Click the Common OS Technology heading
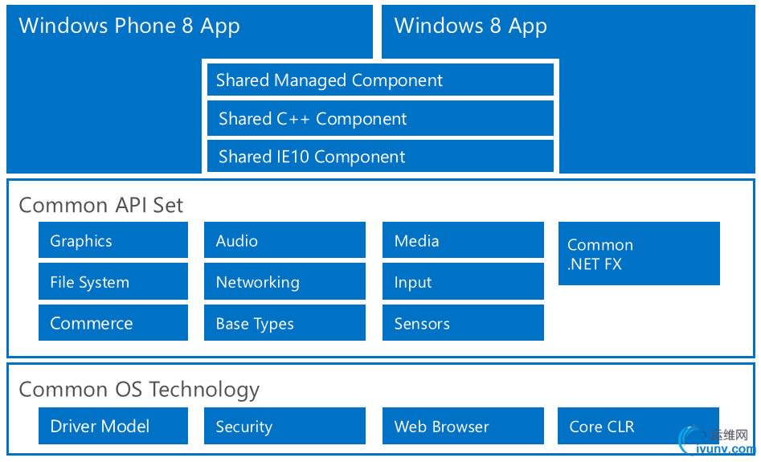Viewport: 761px width, 462px height. tap(139, 390)
